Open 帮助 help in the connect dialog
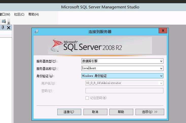186x123 pixels. [121, 112]
